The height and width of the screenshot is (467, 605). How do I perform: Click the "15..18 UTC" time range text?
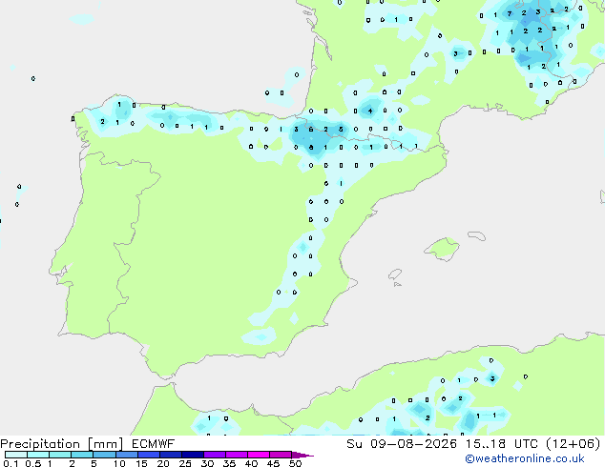coord(502,444)
